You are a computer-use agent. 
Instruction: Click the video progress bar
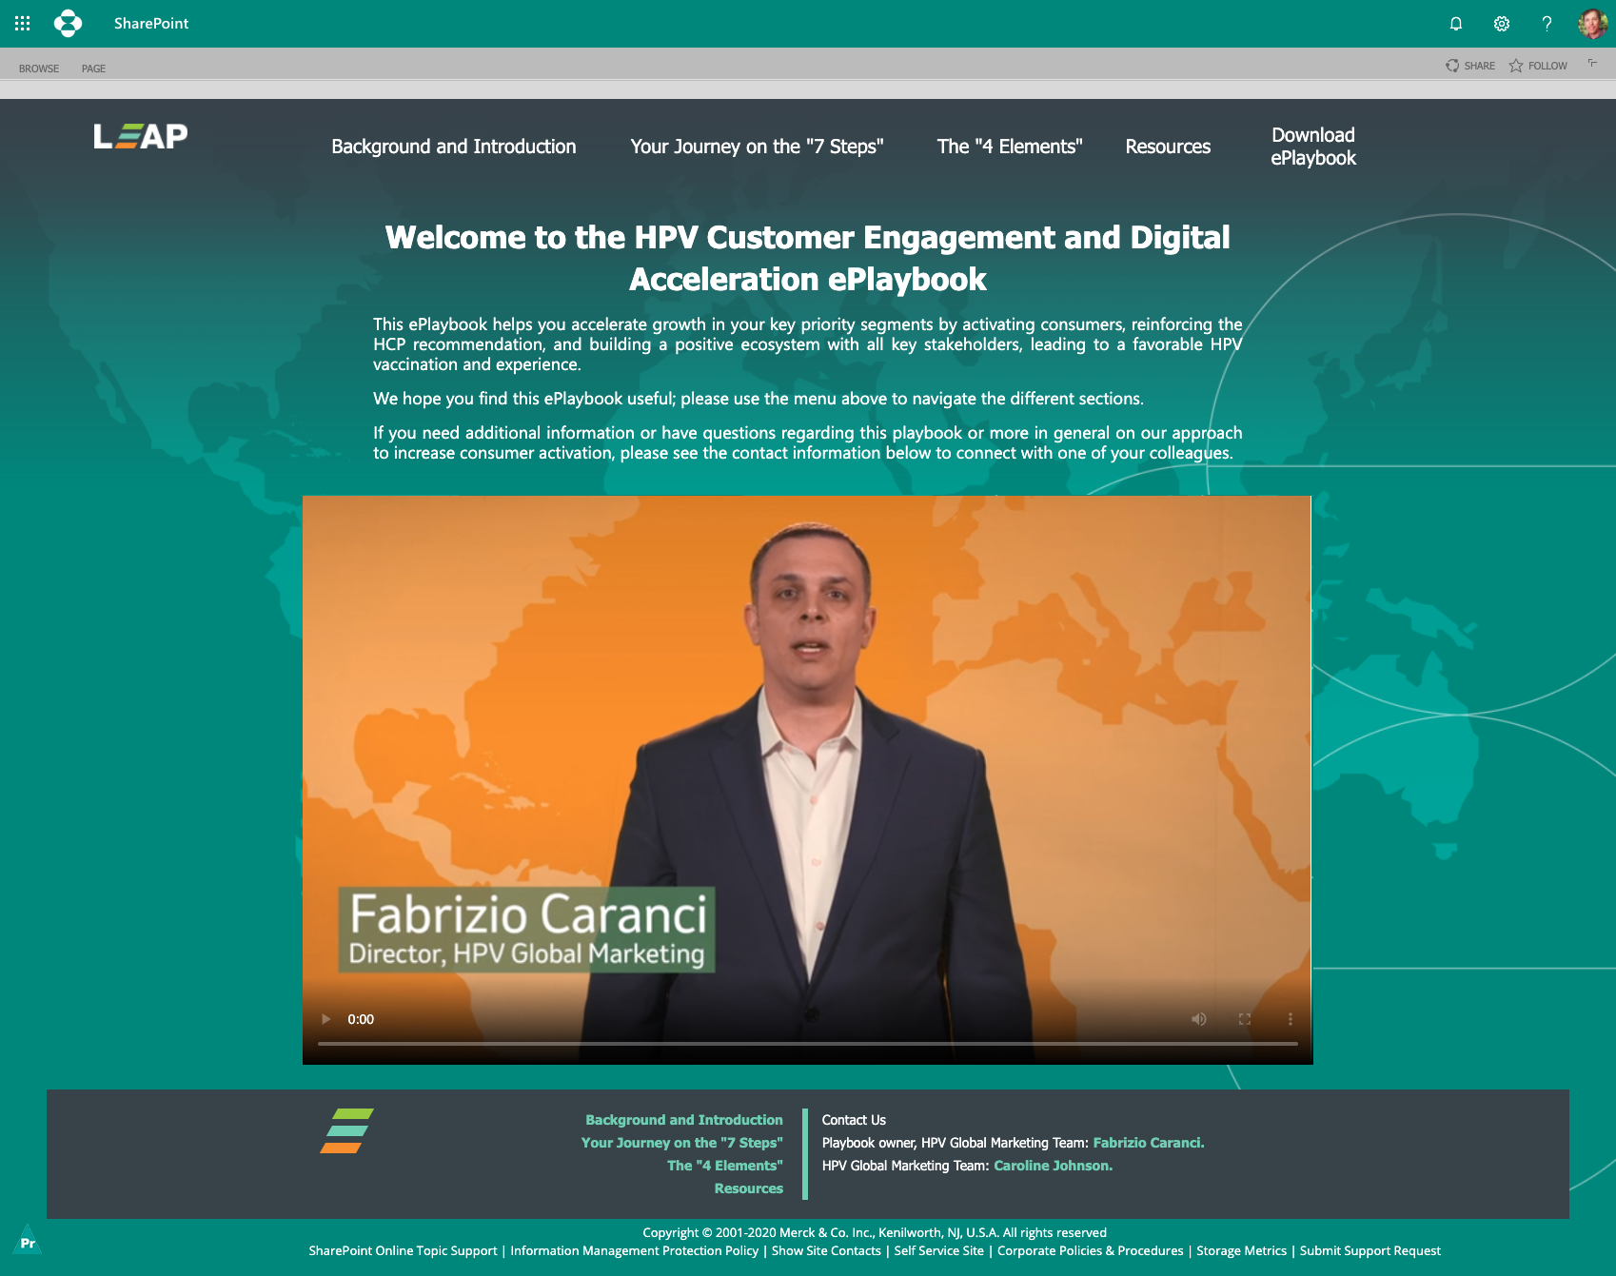[x=807, y=1044]
